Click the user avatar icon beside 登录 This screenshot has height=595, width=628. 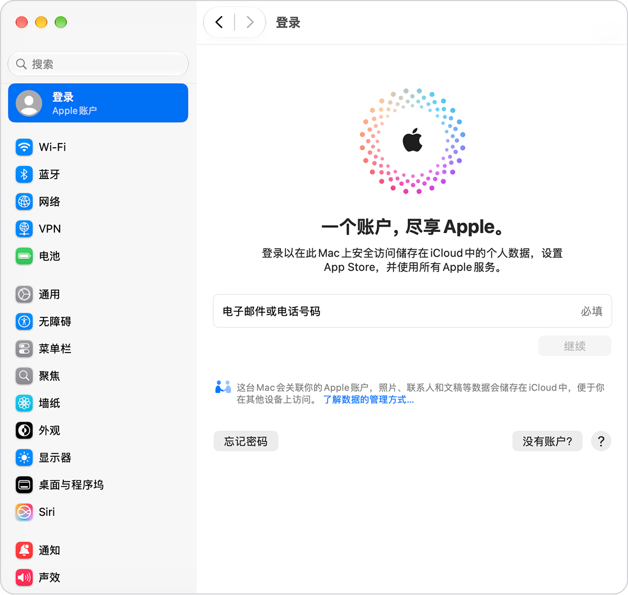pyautogui.click(x=29, y=103)
